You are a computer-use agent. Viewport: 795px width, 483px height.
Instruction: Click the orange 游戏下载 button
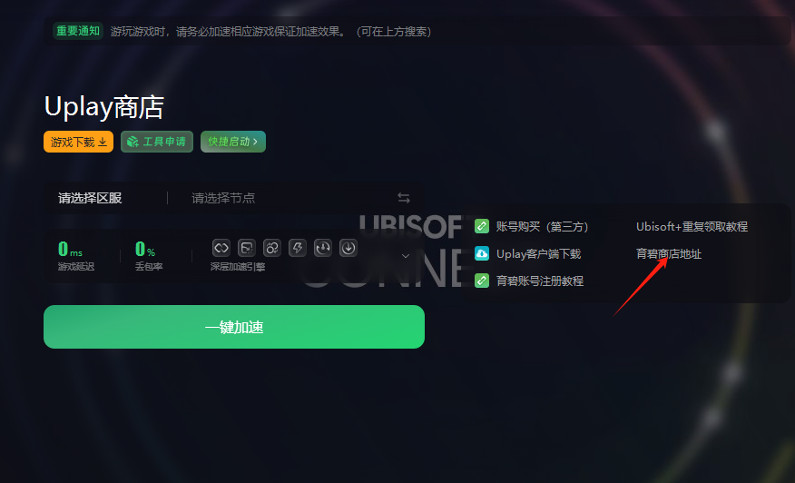pyautogui.click(x=79, y=142)
